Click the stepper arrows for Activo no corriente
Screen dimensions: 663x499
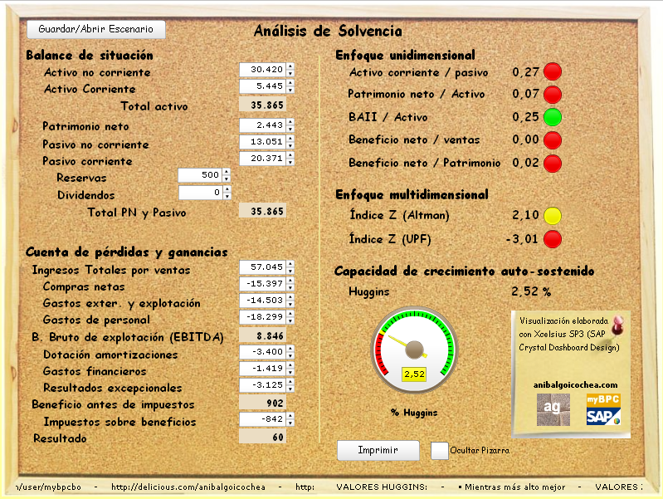[x=290, y=70]
